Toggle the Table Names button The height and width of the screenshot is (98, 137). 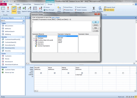[109, 10]
